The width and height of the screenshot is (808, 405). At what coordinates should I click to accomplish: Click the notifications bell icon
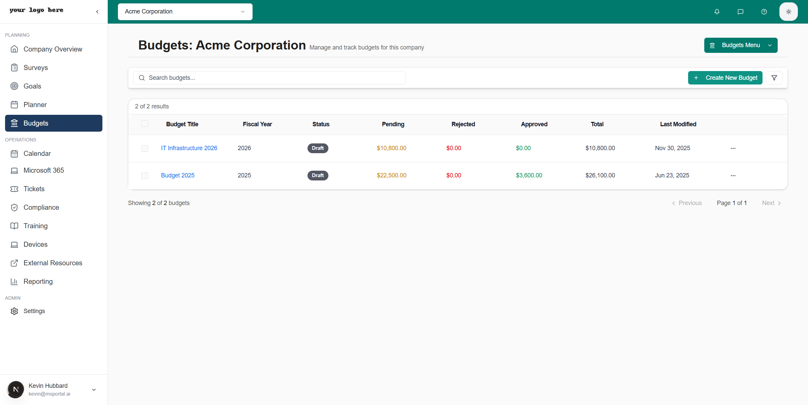717,12
